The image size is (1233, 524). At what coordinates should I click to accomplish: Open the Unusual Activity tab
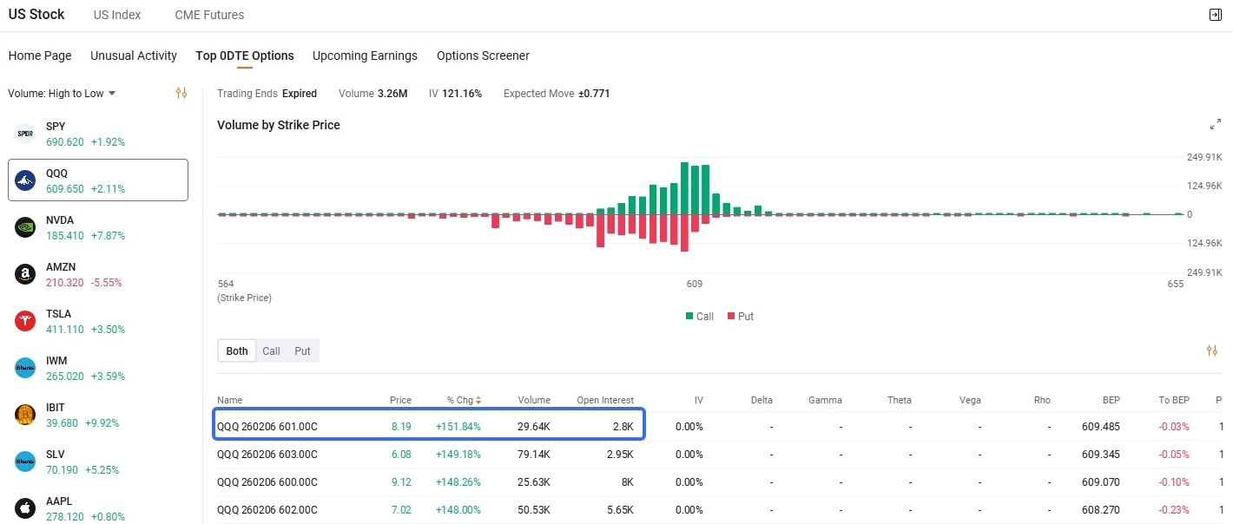tap(134, 56)
